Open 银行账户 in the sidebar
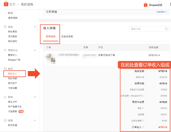171x132 pixels. coord(12,83)
